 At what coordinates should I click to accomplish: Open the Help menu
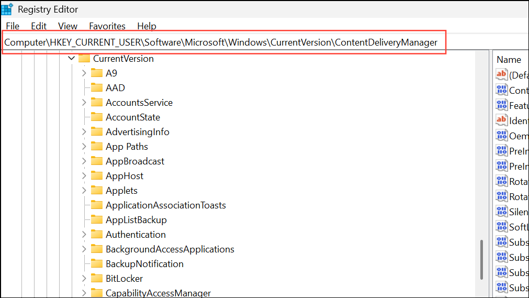point(147,26)
